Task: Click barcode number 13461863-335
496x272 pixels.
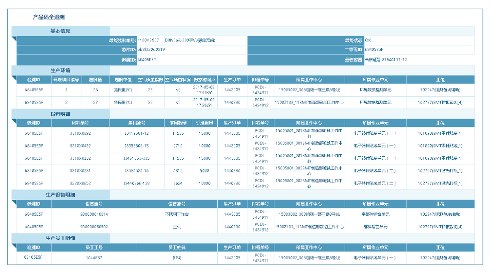Action: [x=137, y=158]
